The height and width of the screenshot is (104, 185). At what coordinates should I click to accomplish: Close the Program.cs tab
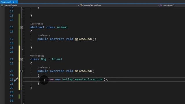16,2
